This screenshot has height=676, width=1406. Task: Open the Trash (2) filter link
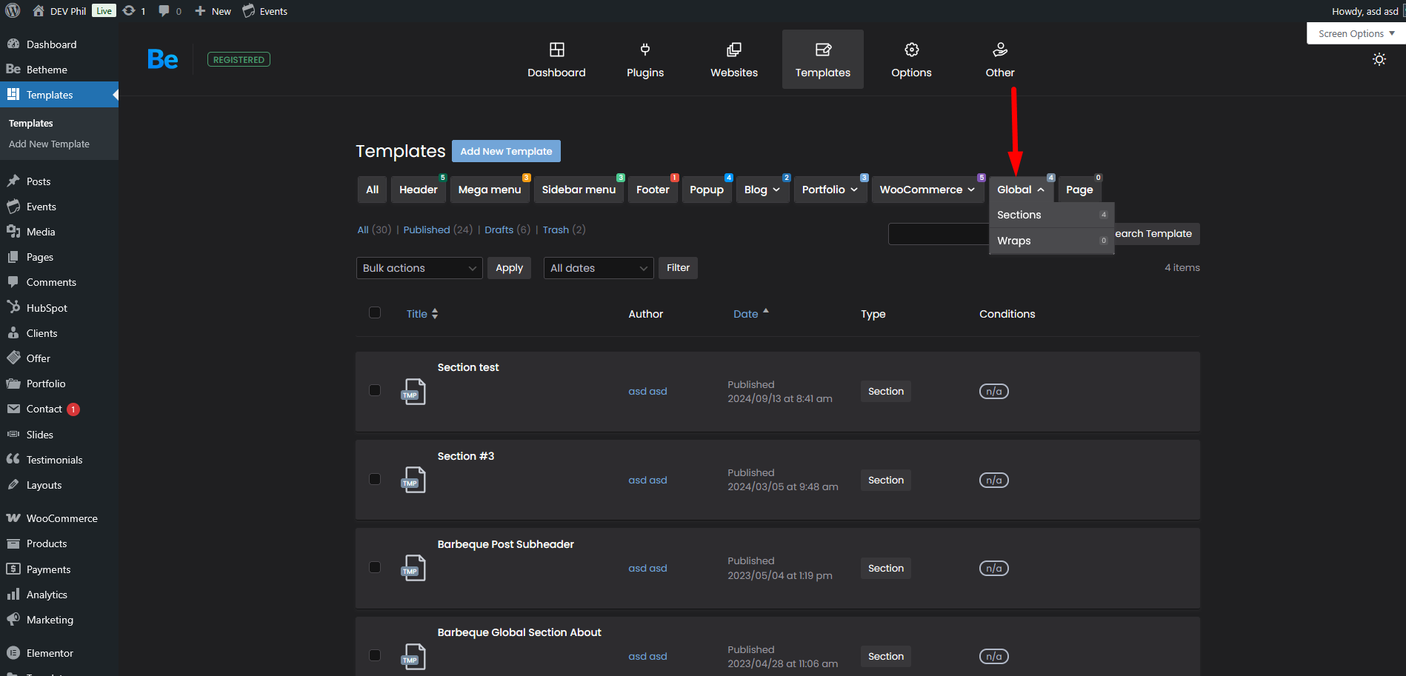coord(564,230)
